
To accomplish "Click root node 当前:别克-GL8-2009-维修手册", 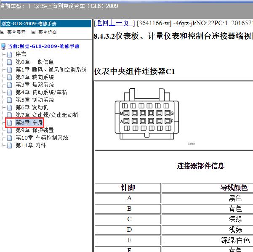I will [43, 46].
